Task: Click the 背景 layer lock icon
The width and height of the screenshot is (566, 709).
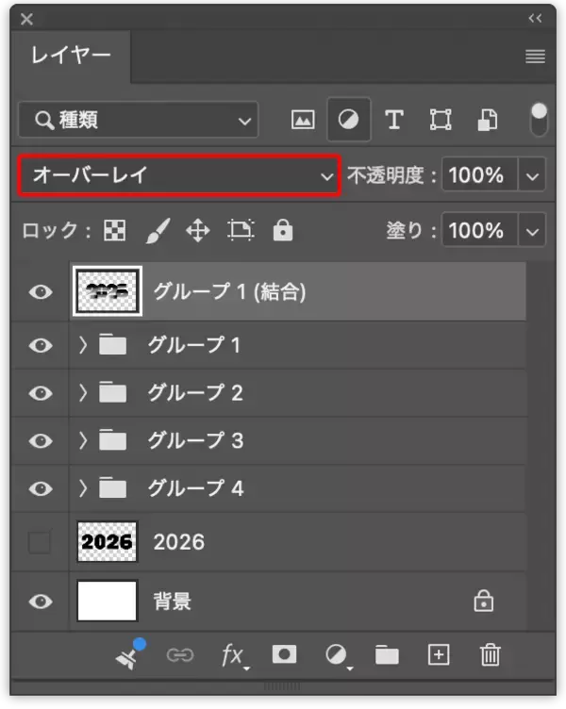Action: [484, 601]
